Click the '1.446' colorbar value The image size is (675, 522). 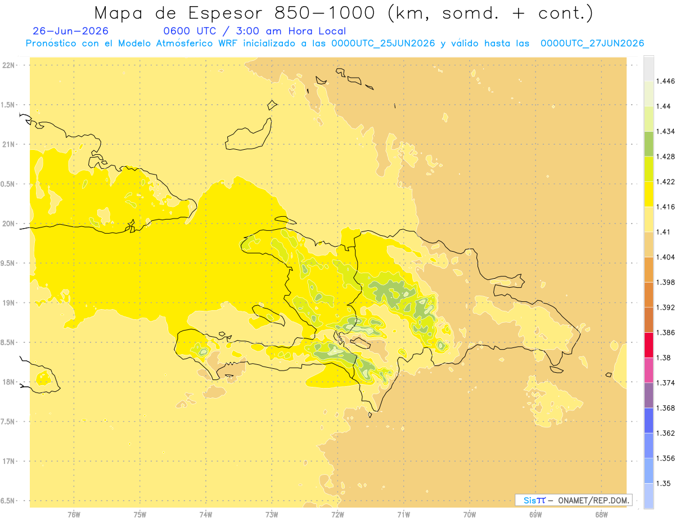(666, 81)
